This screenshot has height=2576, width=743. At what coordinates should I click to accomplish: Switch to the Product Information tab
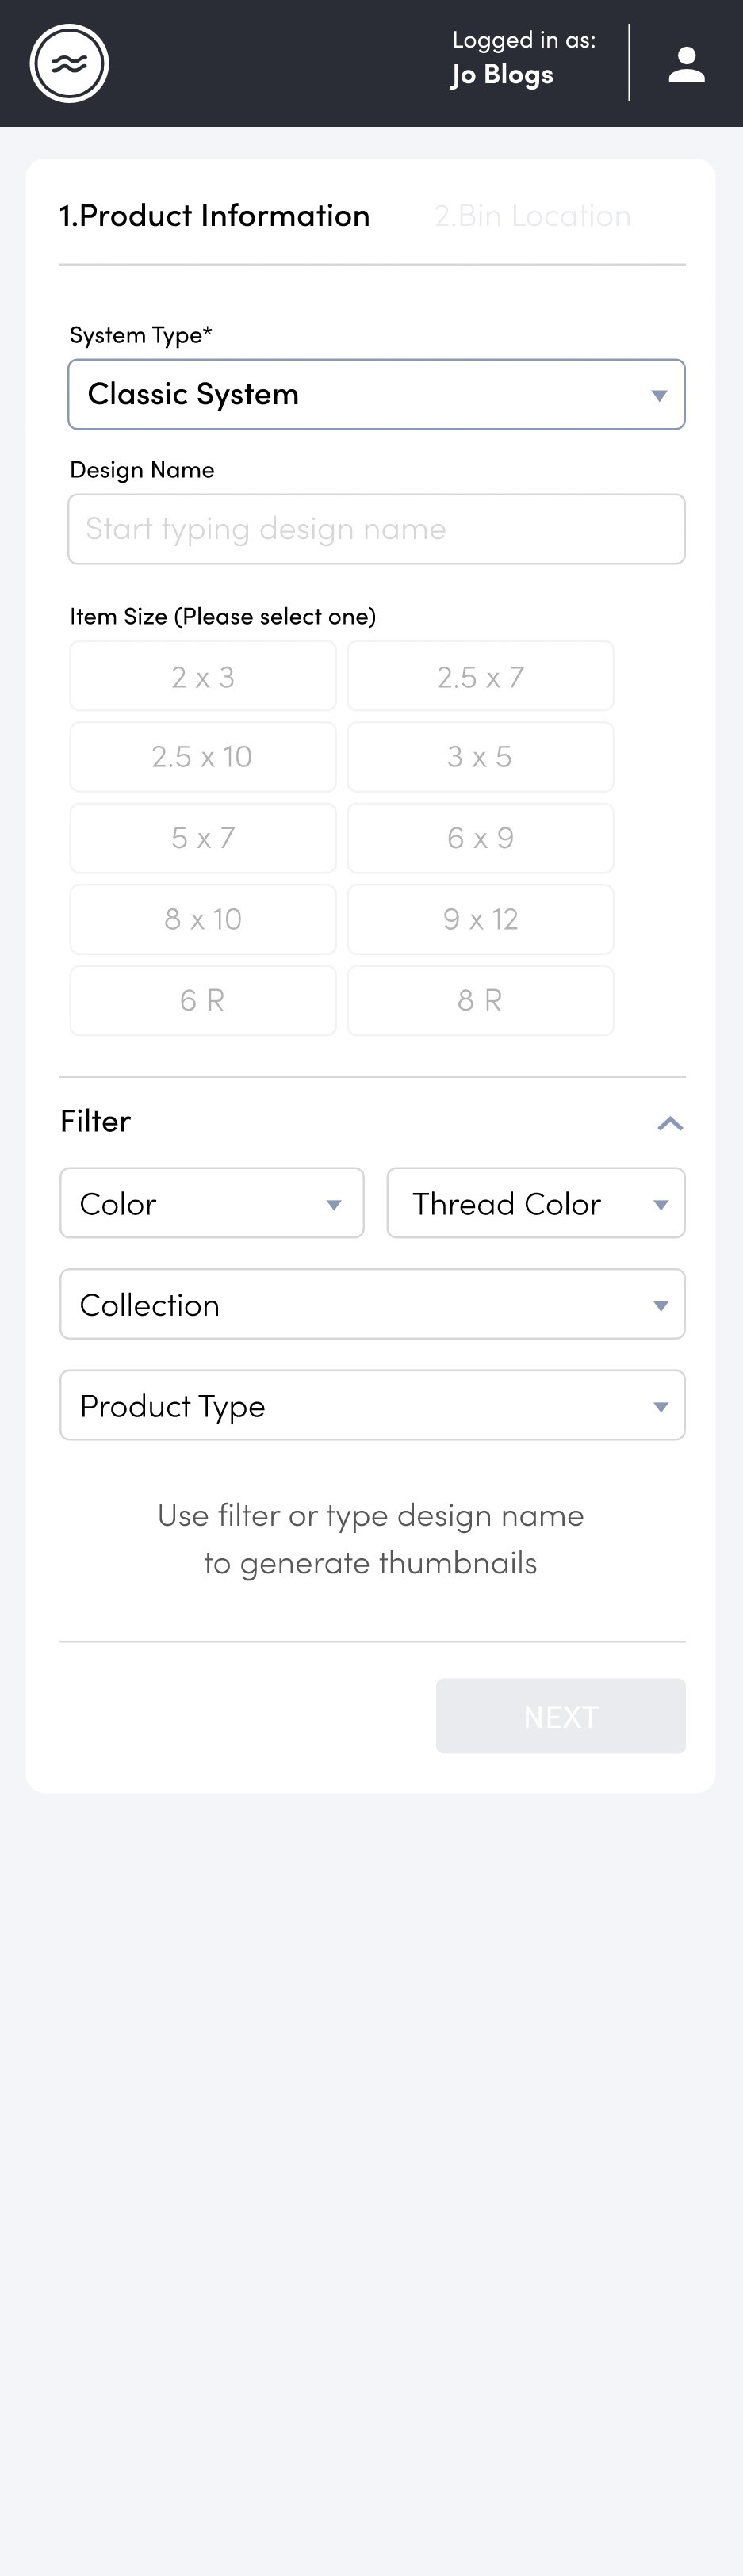tap(214, 216)
